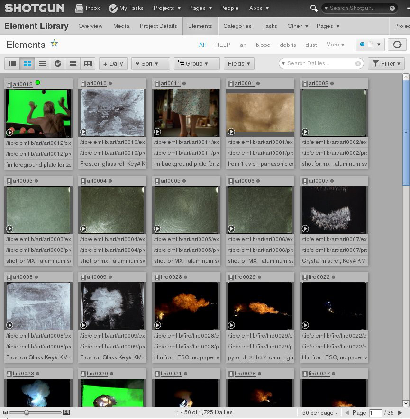Open the People menu

229,8
